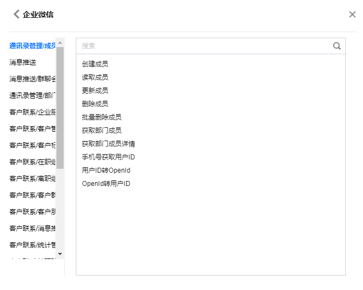
Task: Open the 消息推送 category
Action: point(23,63)
